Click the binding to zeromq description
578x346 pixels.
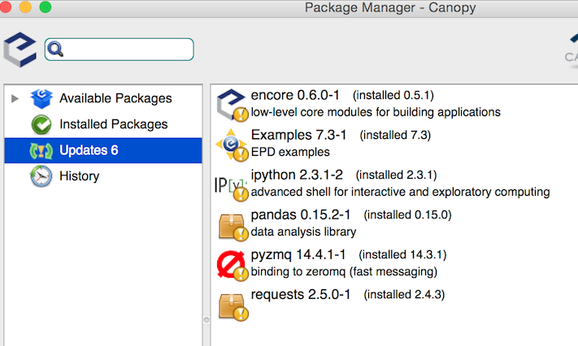344,271
